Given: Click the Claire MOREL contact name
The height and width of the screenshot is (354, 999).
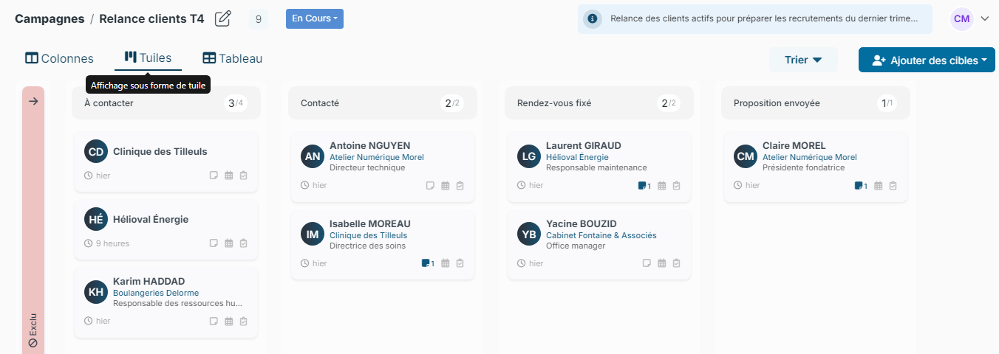Looking at the screenshot, I should (x=794, y=145).
